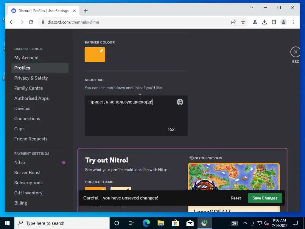The height and width of the screenshot is (229, 305).
Task: Open the browser downloads icon
Action: (x=264, y=22)
